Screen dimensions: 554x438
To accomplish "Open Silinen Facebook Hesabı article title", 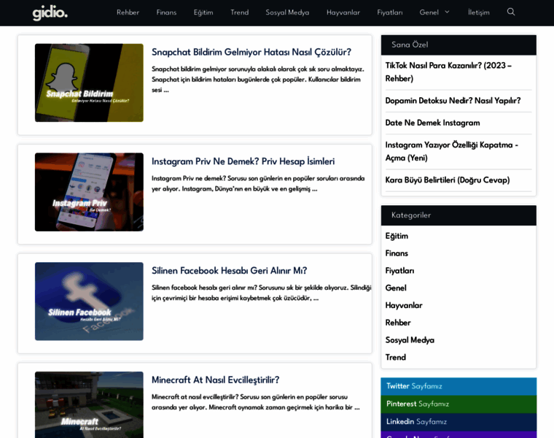I will (x=230, y=271).
